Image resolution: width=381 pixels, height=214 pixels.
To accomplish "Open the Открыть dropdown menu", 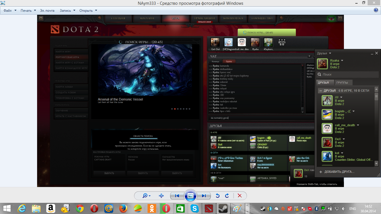I will click(x=88, y=11).
